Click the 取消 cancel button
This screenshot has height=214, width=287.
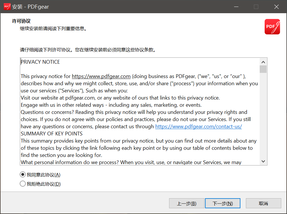(x=263, y=203)
